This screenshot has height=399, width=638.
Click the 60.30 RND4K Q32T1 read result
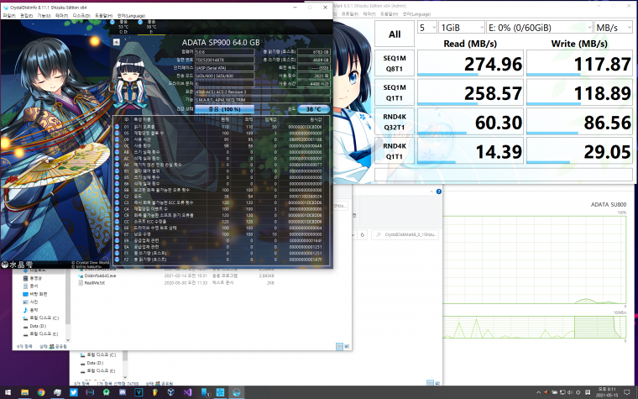click(470, 122)
